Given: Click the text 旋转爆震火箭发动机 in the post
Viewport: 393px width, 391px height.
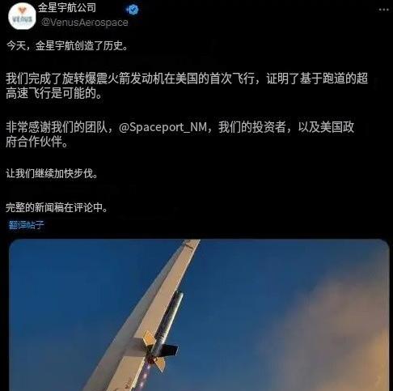Looking at the screenshot, I should (x=113, y=79).
